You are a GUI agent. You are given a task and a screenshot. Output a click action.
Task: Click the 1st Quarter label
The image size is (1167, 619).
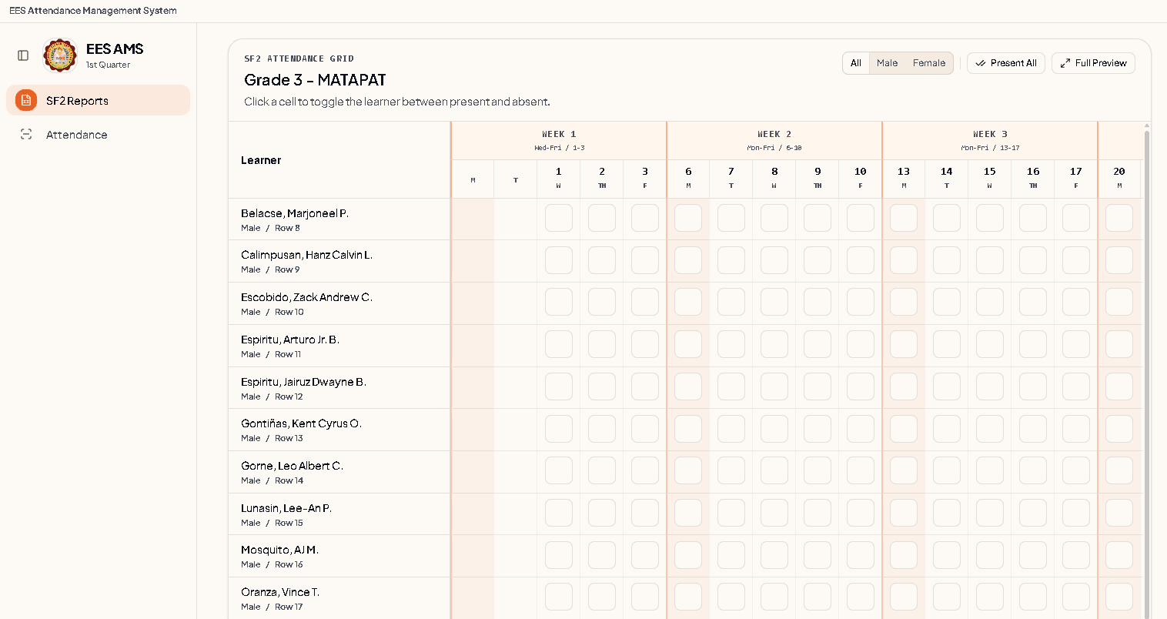pos(108,65)
